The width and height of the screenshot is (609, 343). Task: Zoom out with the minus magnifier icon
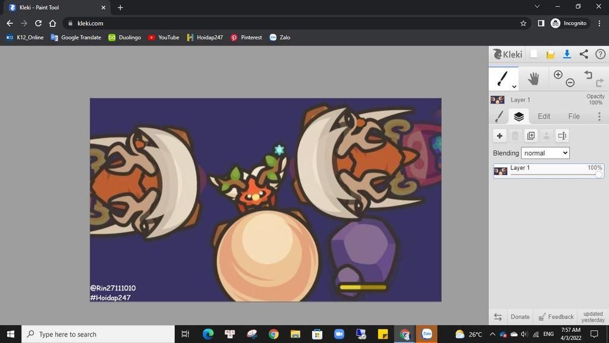(x=570, y=82)
